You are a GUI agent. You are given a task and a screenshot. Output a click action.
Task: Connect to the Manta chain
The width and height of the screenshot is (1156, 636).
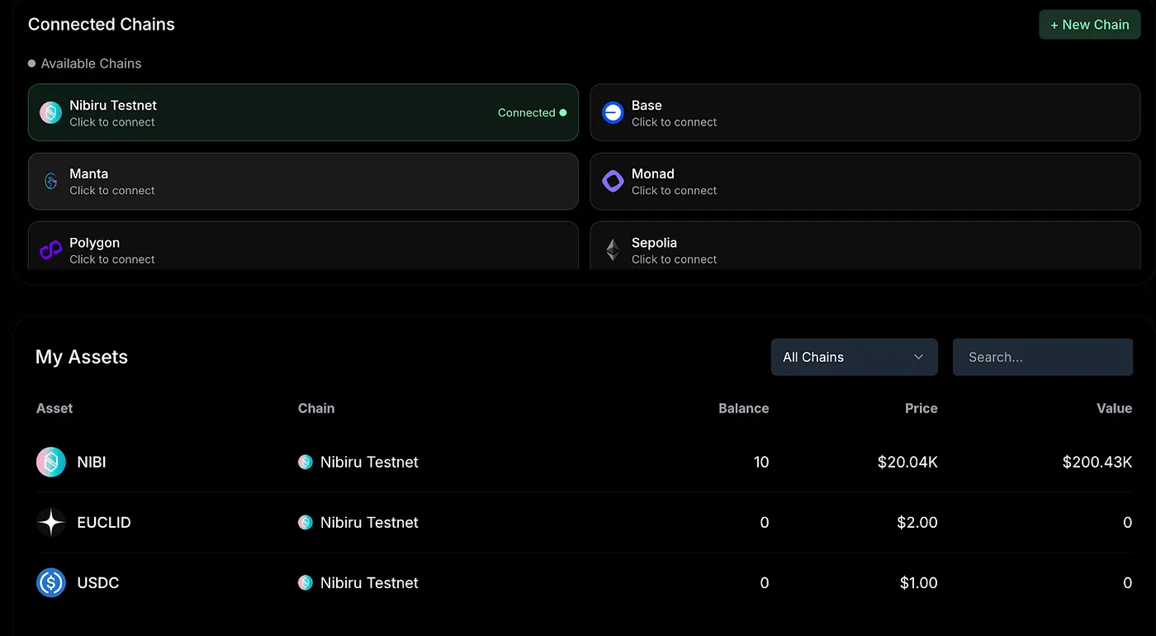[x=303, y=181]
